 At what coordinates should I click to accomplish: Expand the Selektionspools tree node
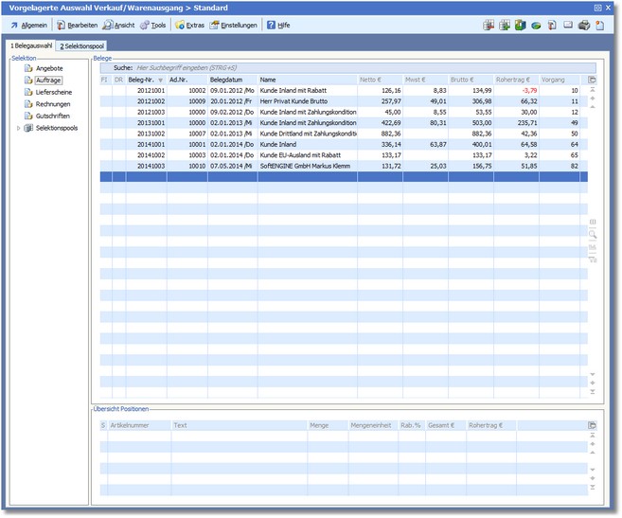tap(18, 128)
